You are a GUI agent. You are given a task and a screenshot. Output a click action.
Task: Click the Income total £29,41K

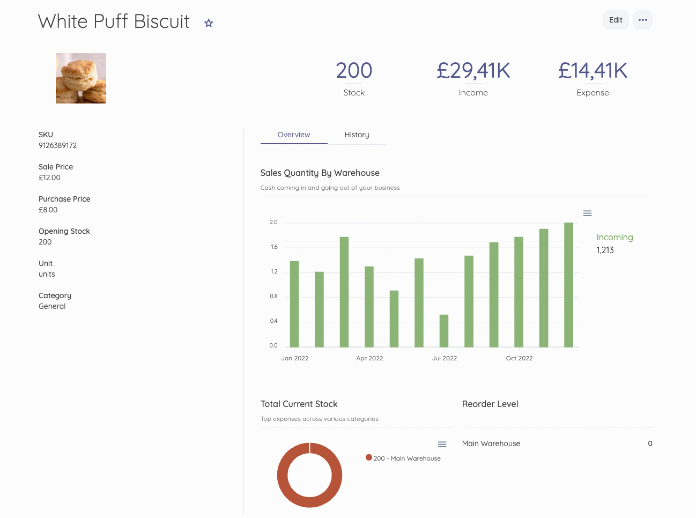point(473,71)
